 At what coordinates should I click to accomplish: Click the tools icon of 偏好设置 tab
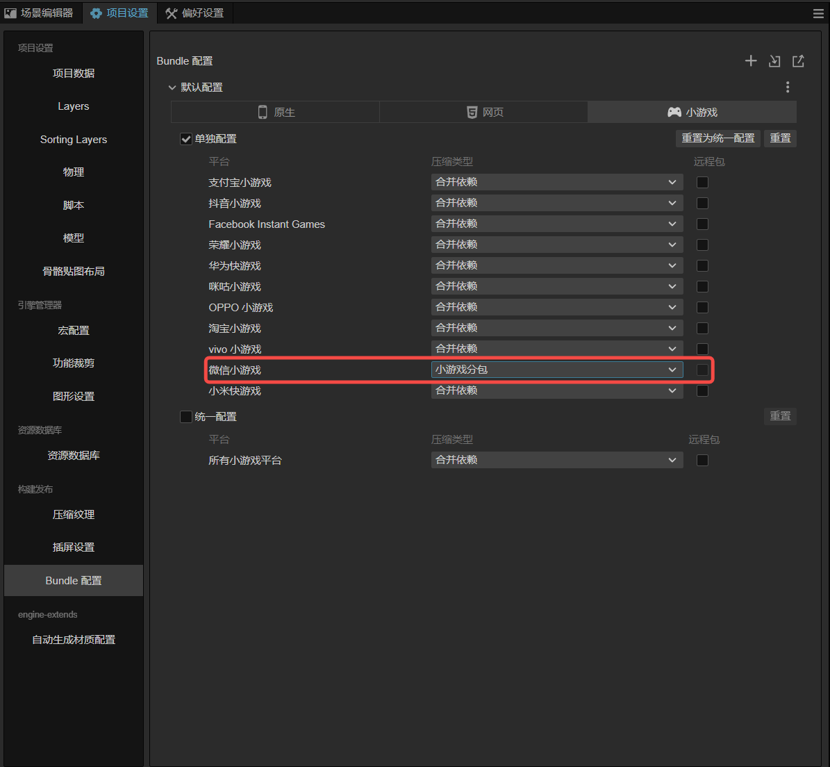(x=171, y=13)
